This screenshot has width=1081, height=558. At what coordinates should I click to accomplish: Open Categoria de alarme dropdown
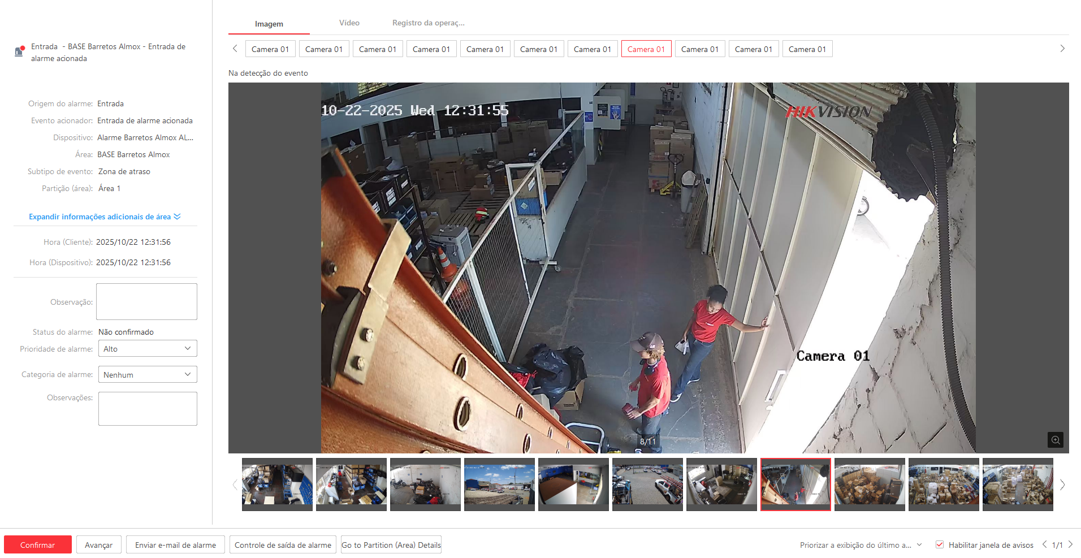[148, 375]
